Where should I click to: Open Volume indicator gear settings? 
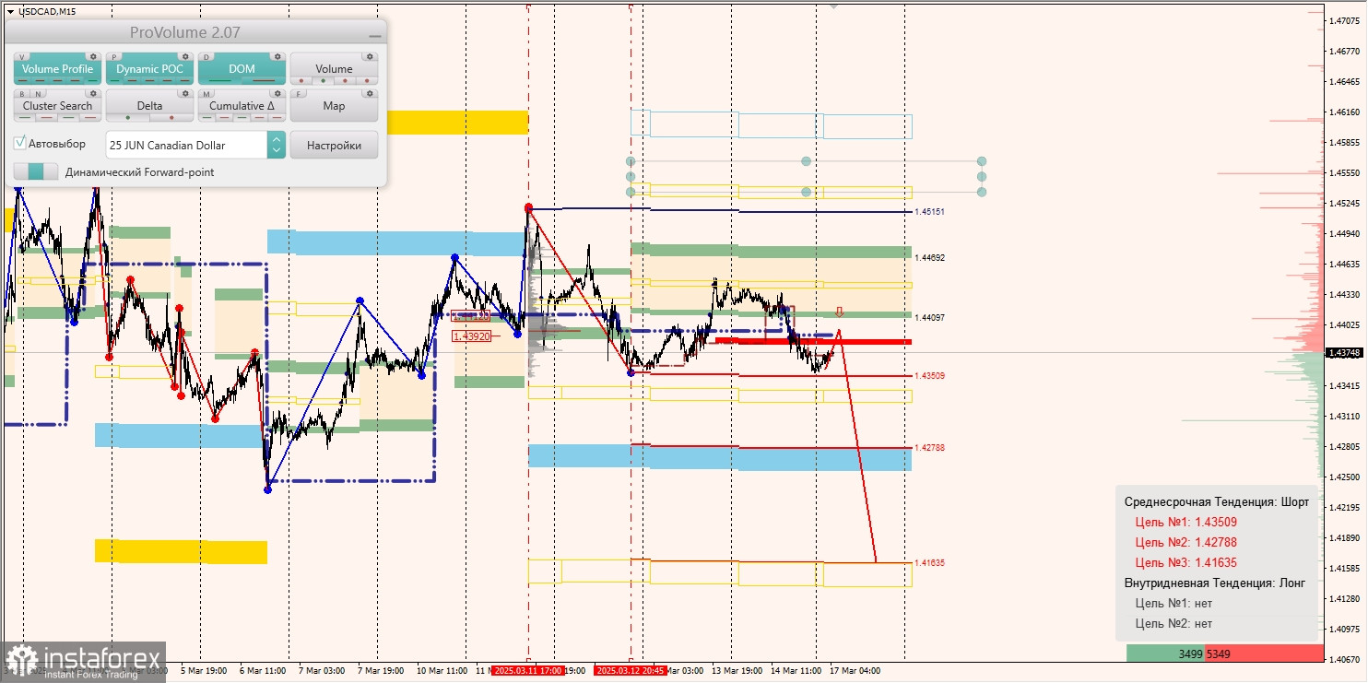[x=370, y=57]
